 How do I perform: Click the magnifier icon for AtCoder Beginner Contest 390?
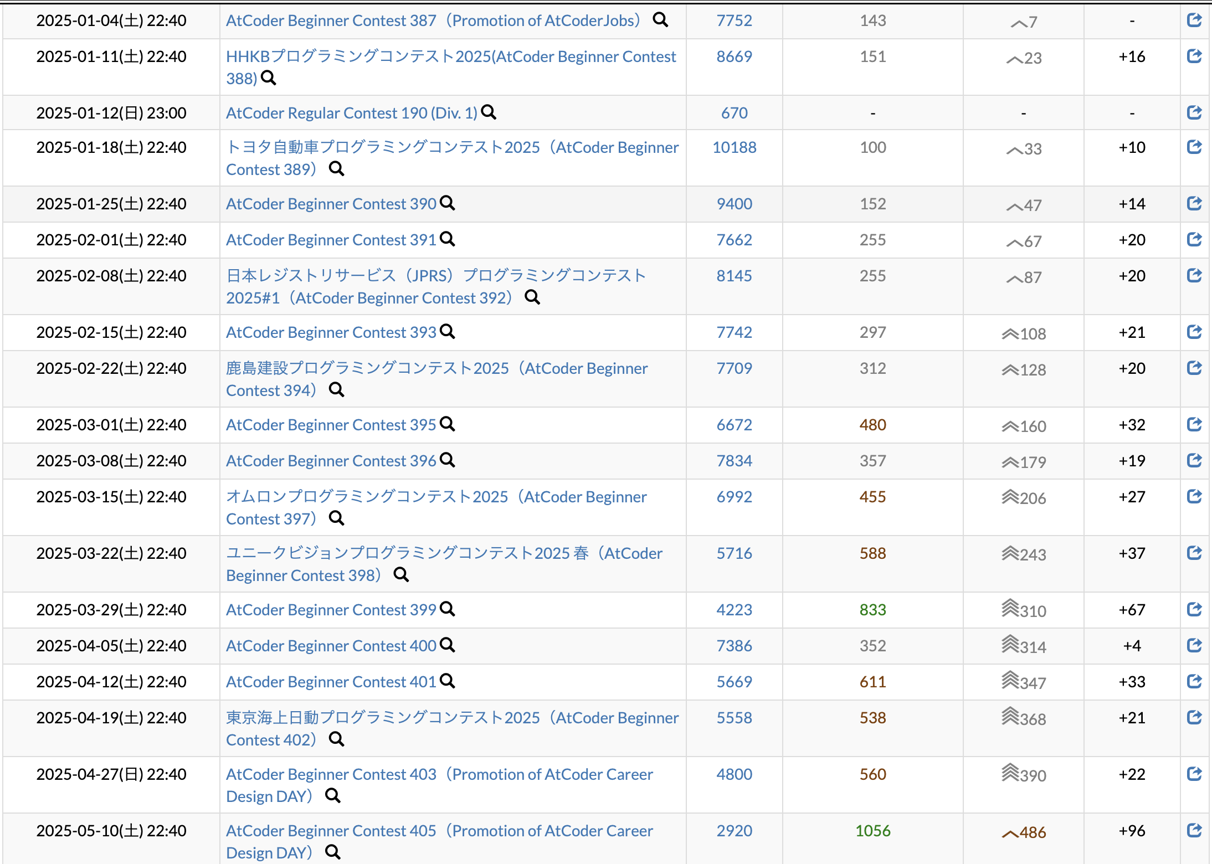click(x=448, y=204)
